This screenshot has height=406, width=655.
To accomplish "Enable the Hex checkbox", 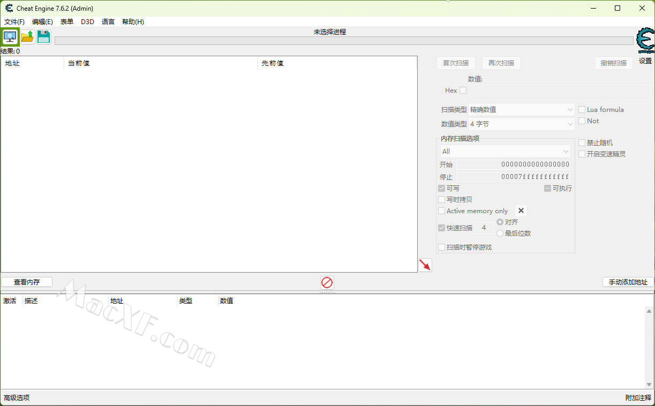I will click(463, 91).
